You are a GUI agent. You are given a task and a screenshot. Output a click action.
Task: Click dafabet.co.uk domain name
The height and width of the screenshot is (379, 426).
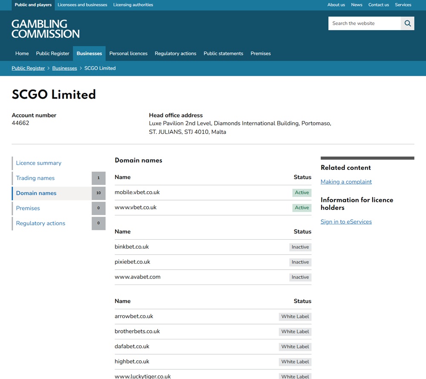click(132, 346)
